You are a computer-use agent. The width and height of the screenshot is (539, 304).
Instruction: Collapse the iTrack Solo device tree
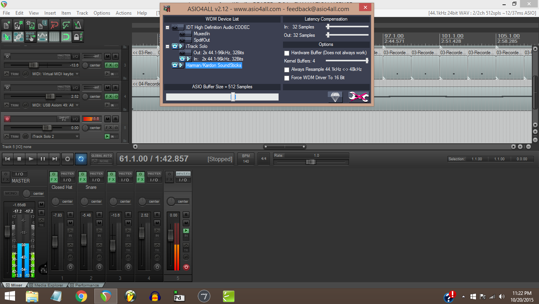(x=167, y=46)
